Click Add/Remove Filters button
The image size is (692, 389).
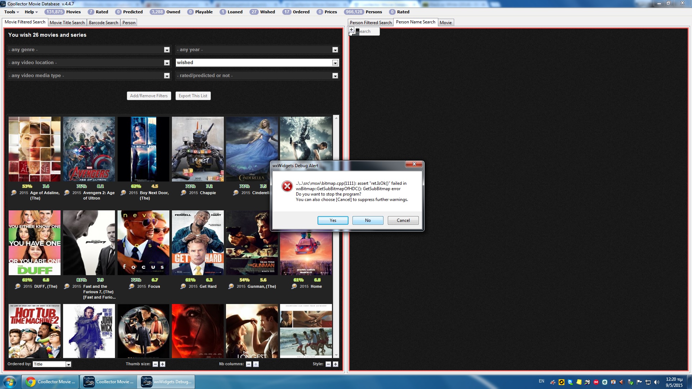[x=149, y=96]
